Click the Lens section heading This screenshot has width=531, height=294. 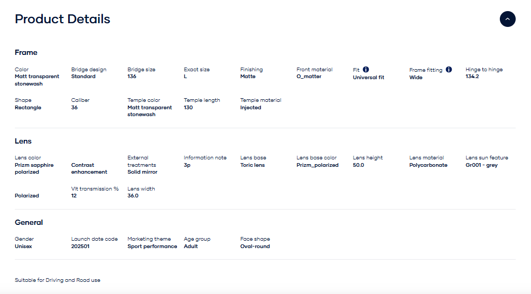coord(23,141)
